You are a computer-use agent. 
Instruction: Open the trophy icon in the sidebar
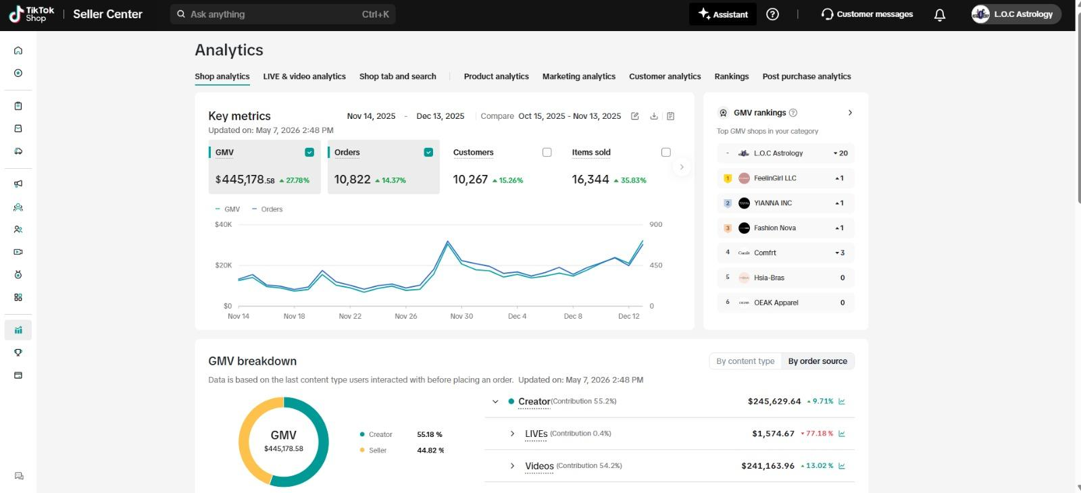pos(18,353)
